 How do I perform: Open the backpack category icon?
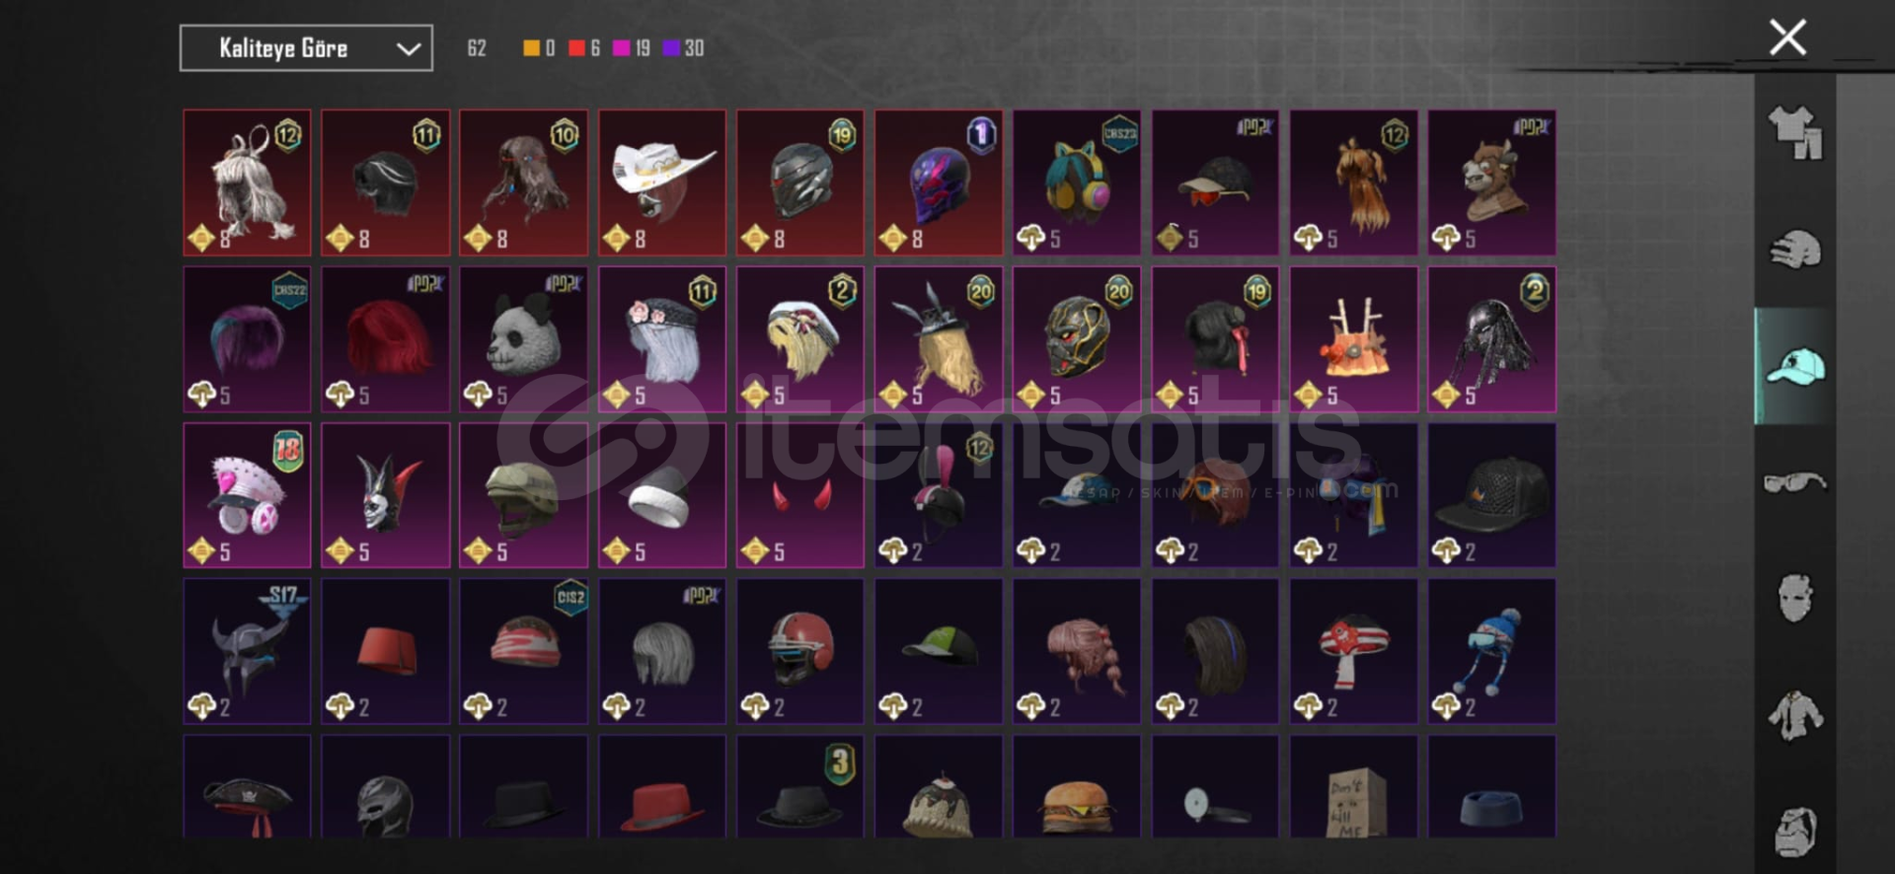pos(1795,831)
